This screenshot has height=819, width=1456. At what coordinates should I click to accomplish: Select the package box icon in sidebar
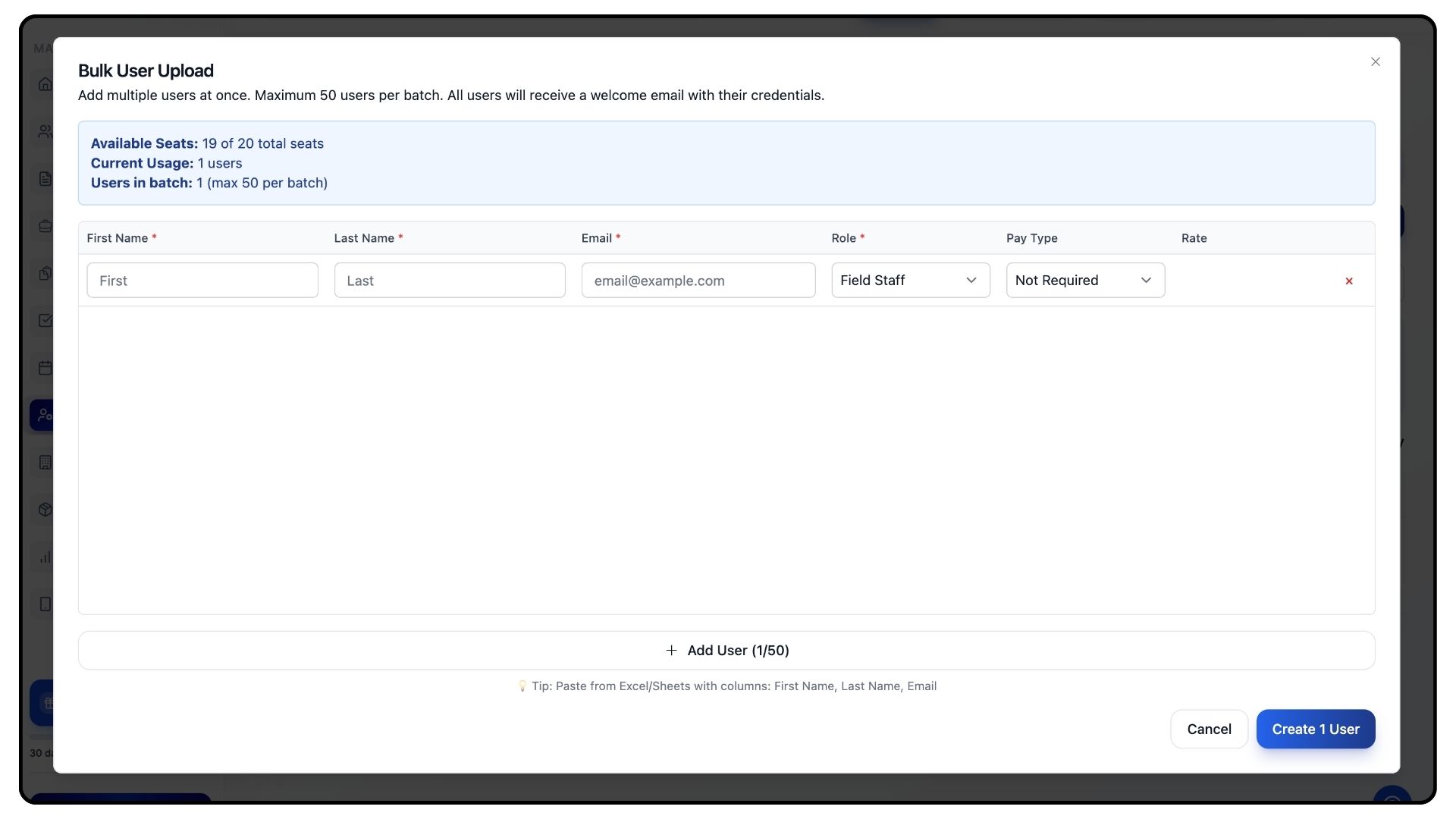click(x=45, y=510)
